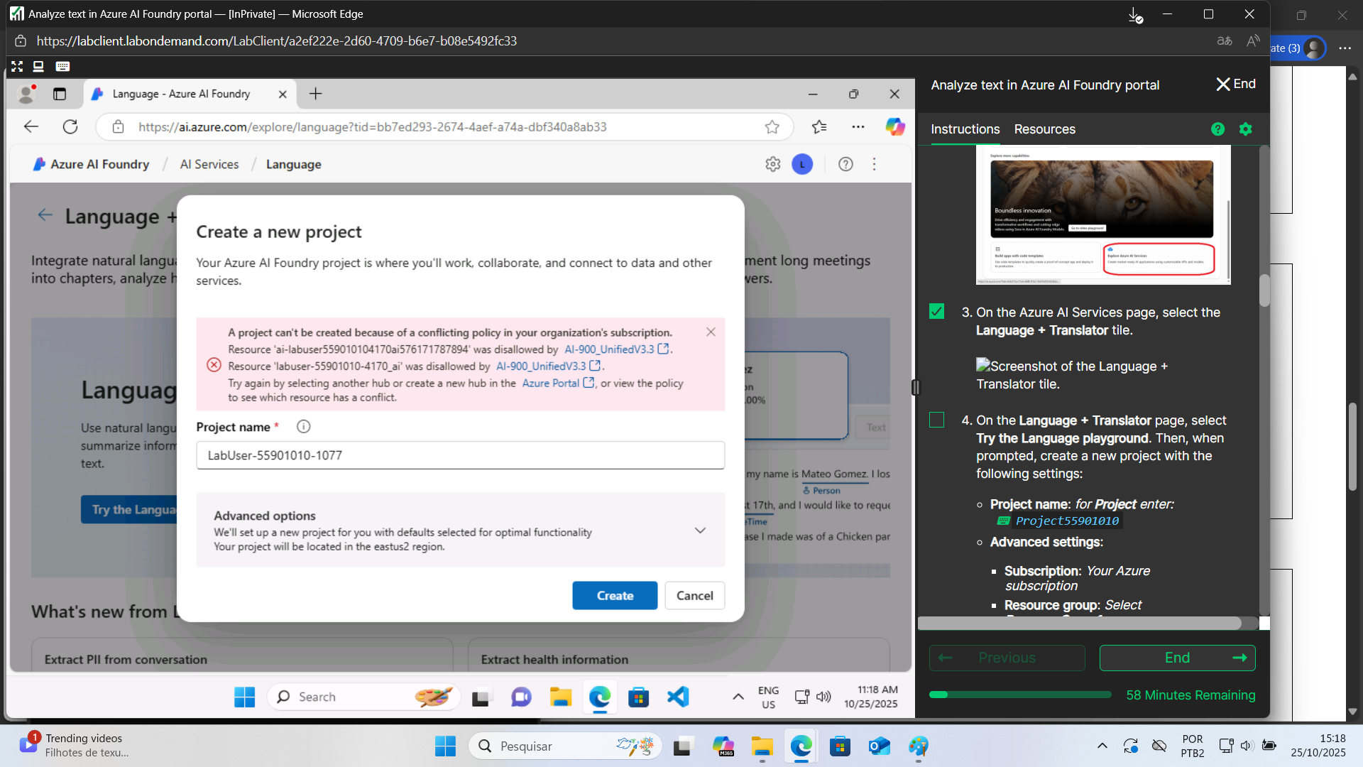Check the step 4 checkbox
The image size is (1363, 767).
coord(937,420)
